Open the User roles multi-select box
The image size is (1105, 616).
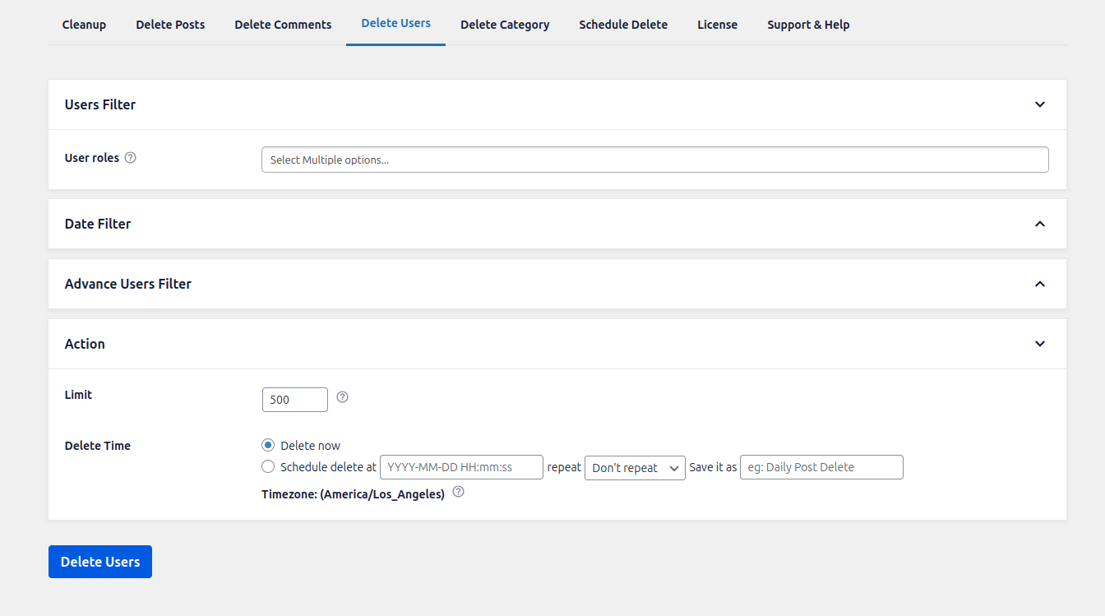[654, 160]
